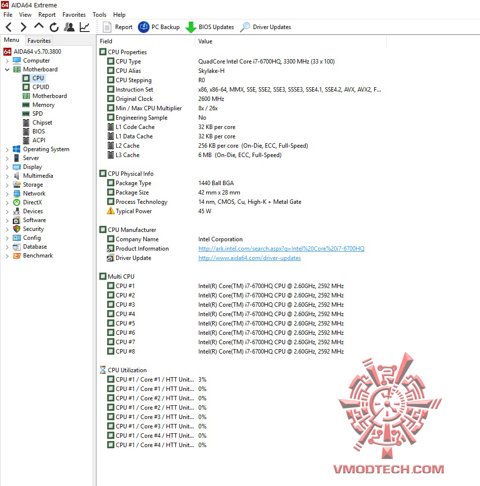Select the utilization row showing 3%
This screenshot has width=480, height=486.
click(242, 379)
